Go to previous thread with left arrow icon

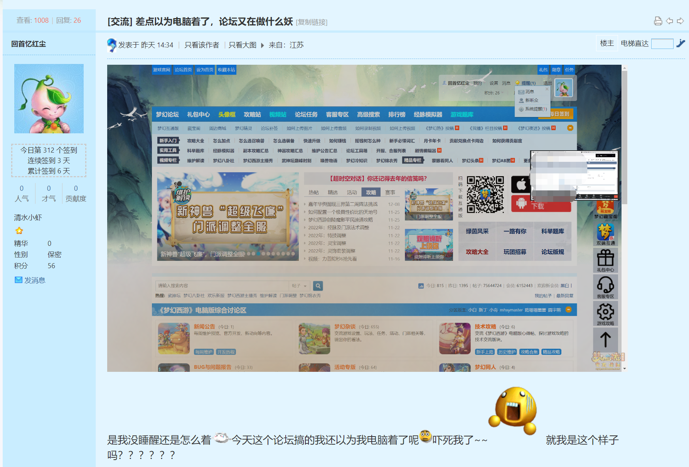tap(669, 21)
